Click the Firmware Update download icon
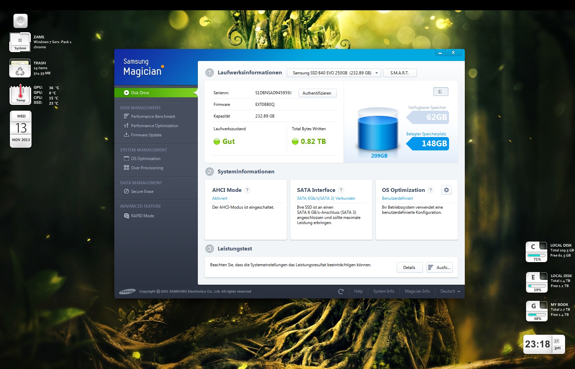Image resolution: width=575 pixels, height=369 pixels. tap(126, 135)
